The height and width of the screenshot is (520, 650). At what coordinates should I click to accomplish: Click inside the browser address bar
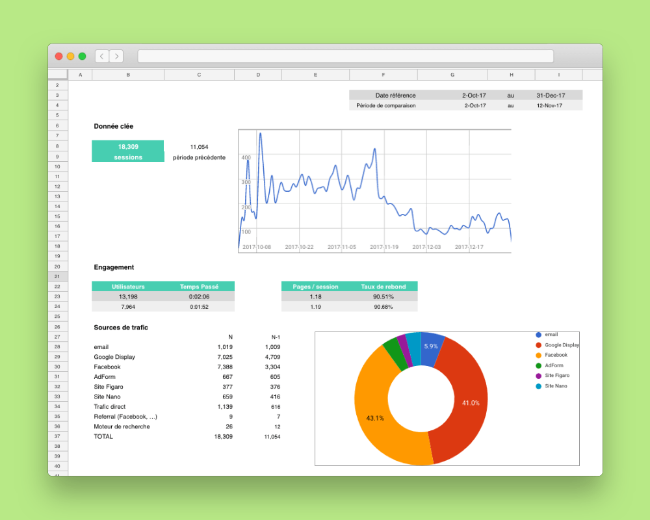click(x=346, y=56)
